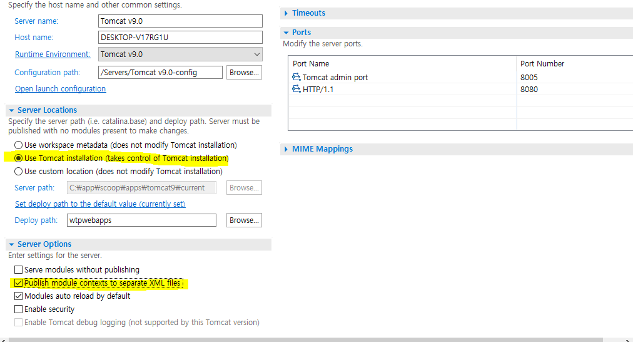This screenshot has width=633, height=342.
Task: Open the Runtime Environment link
Action: pos(53,54)
